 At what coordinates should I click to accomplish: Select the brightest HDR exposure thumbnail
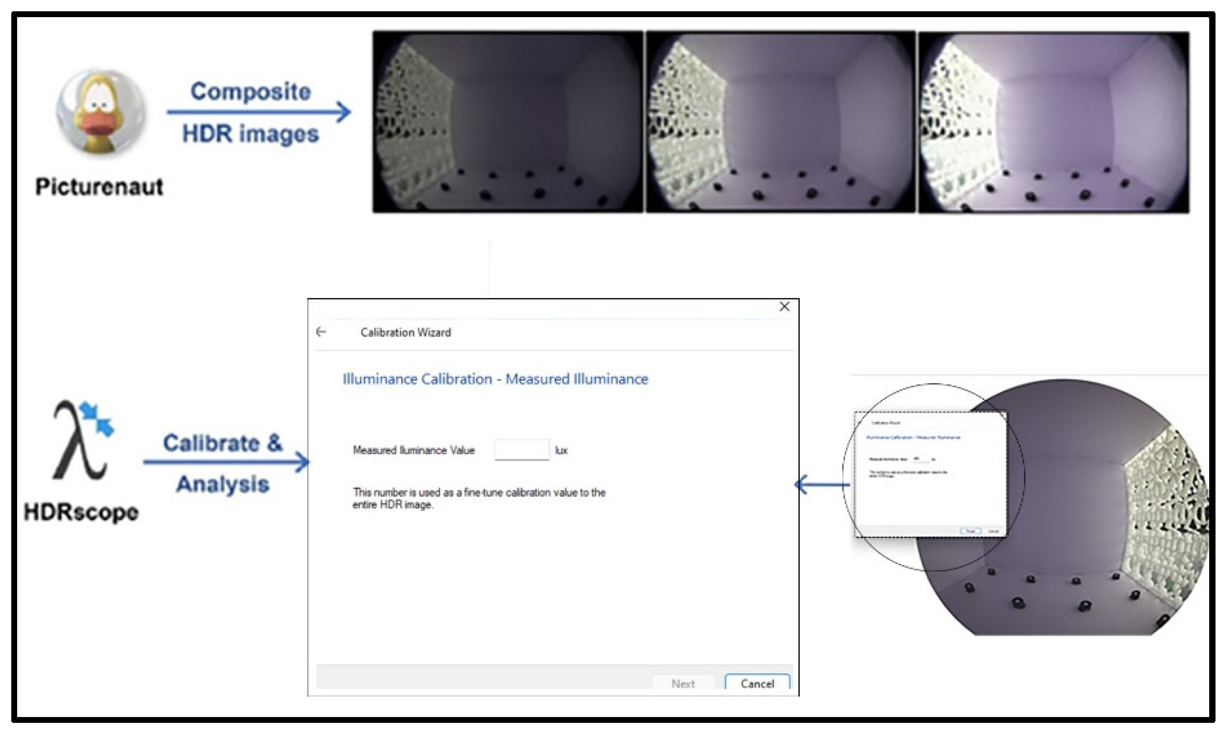(x=1054, y=122)
